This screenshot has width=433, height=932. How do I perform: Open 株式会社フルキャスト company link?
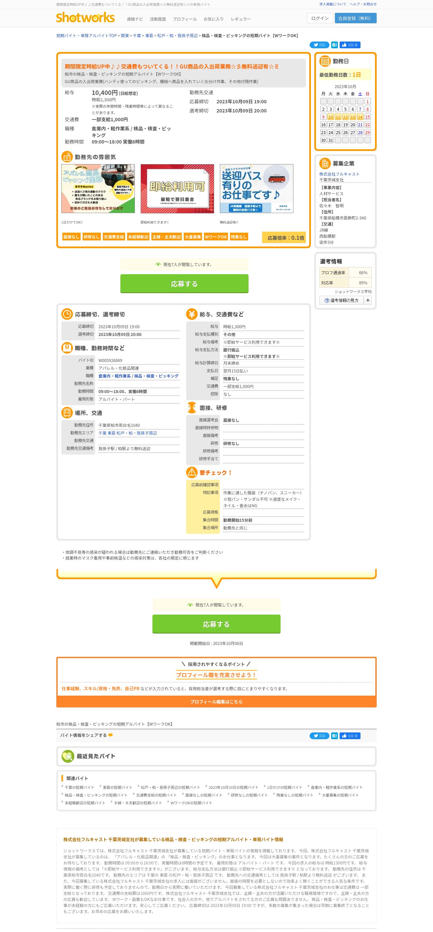click(x=339, y=174)
